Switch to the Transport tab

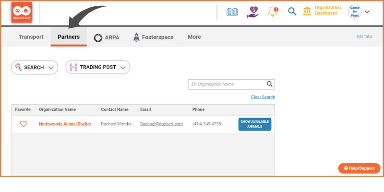coord(31,37)
